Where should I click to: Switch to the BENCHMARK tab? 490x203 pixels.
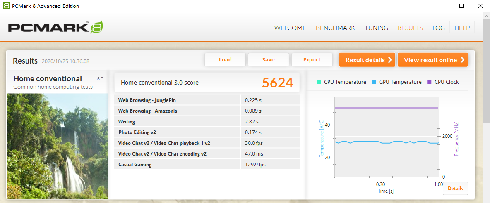[x=335, y=28]
